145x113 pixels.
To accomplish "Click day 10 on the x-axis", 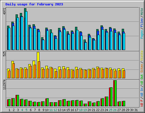I will pos(47,110).
